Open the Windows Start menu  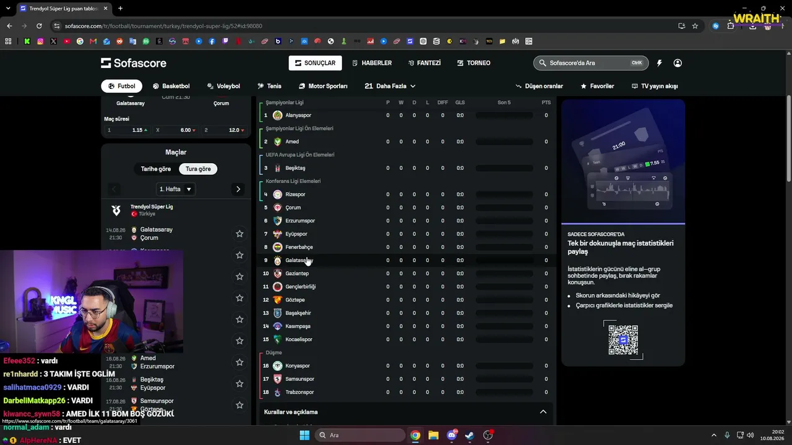pyautogui.click(x=304, y=435)
